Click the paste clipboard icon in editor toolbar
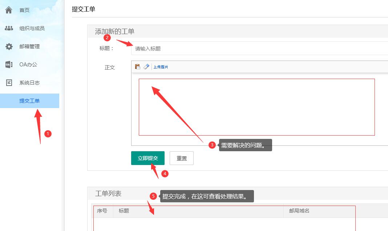Viewport: 388px width, 231px height. (137, 67)
